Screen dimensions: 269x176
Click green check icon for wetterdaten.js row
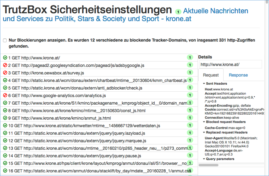pos(5,125)
